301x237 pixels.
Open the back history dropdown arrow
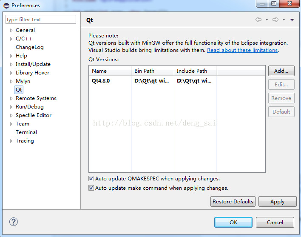point(267,20)
